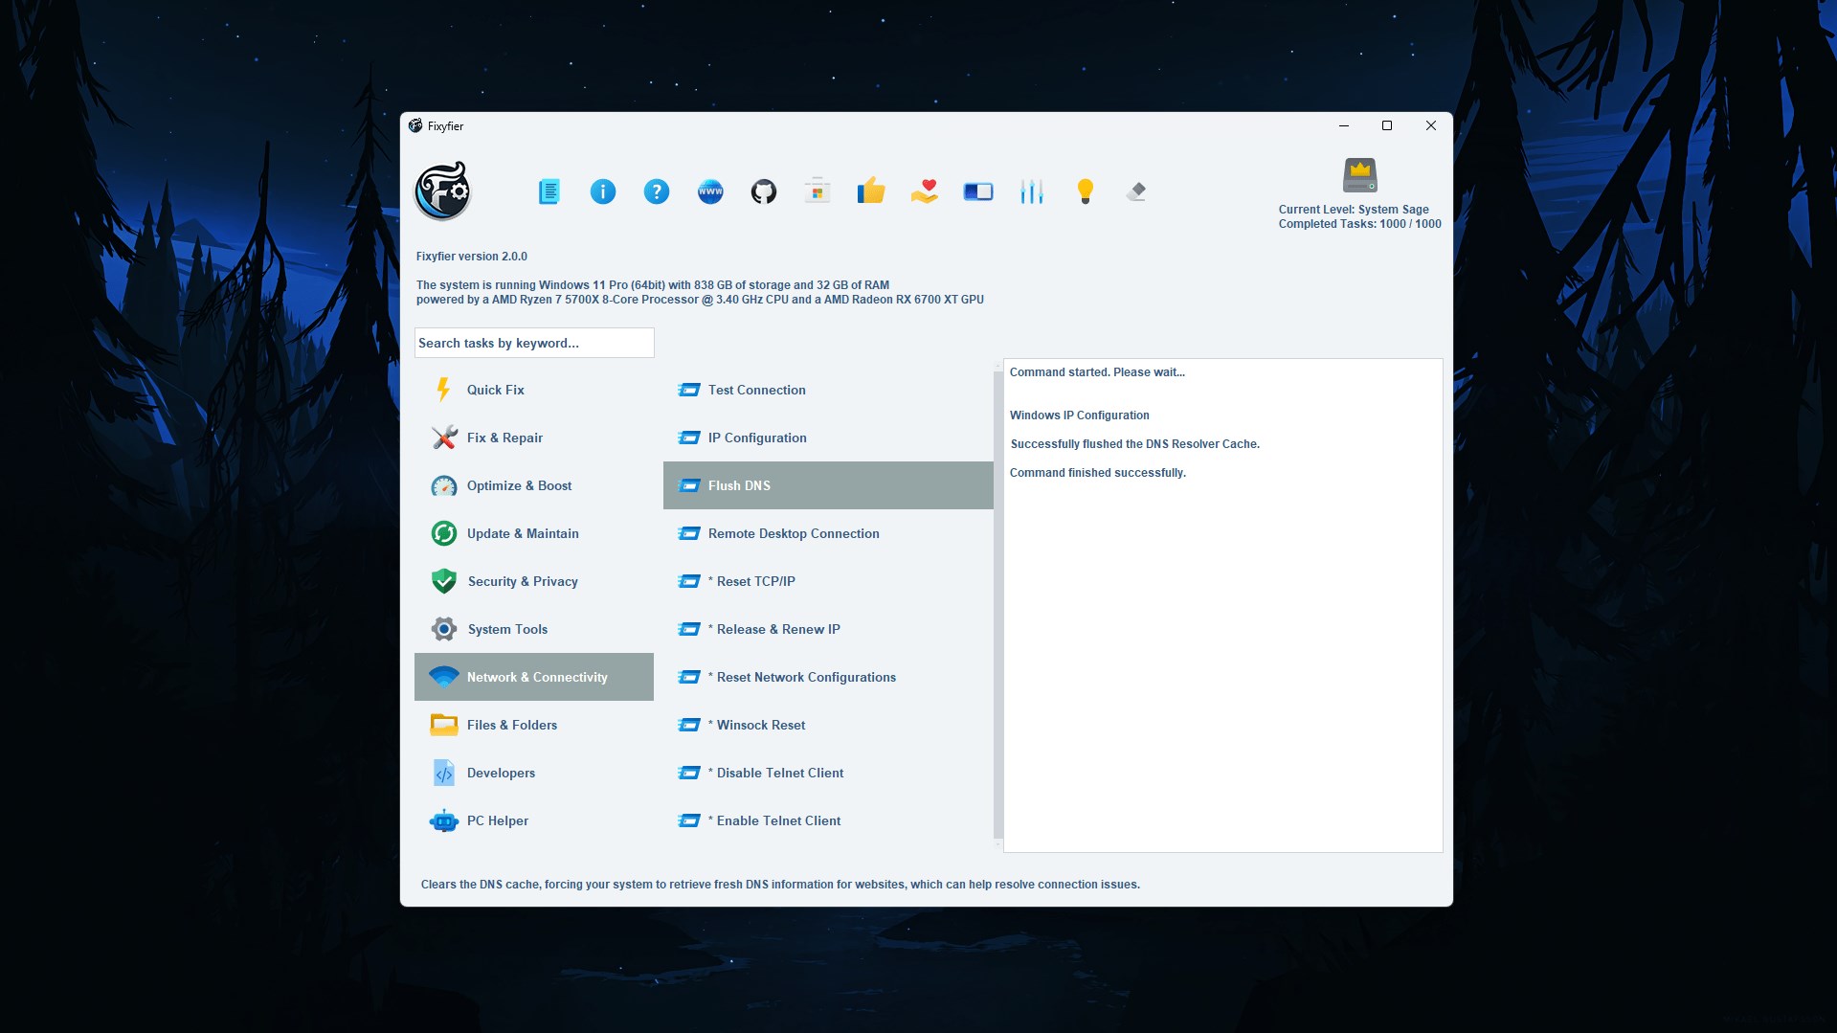Open the Files & Folders category
Viewport: 1837px width, 1033px height.
(x=534, y=725)
